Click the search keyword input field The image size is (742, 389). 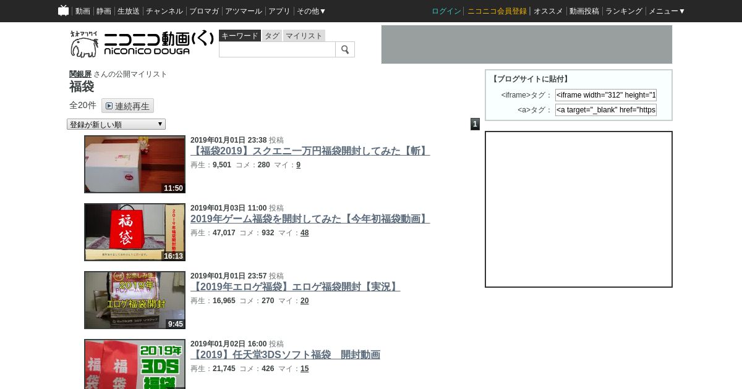tap(277, 49)
